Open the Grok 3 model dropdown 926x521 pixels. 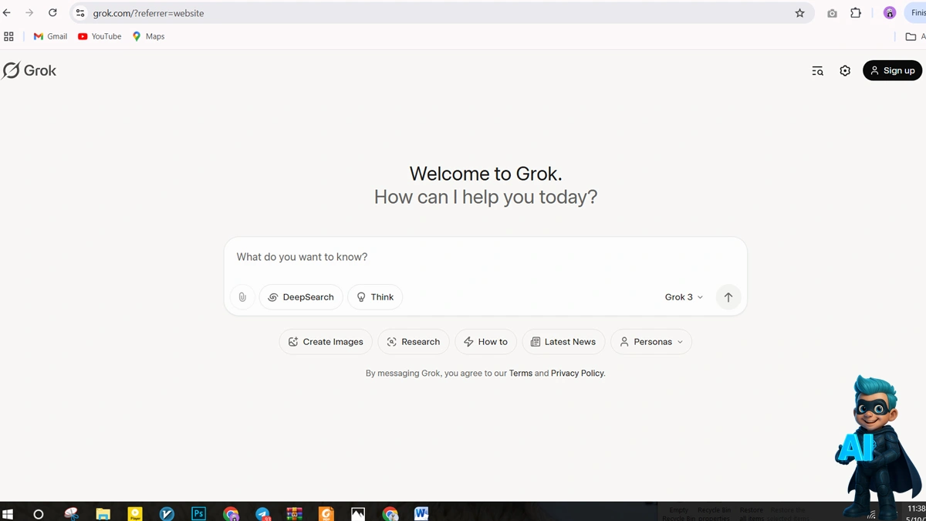(684, 297)
